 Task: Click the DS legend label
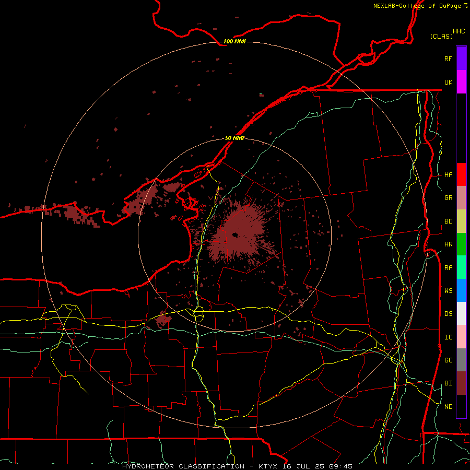coord(448,314)
